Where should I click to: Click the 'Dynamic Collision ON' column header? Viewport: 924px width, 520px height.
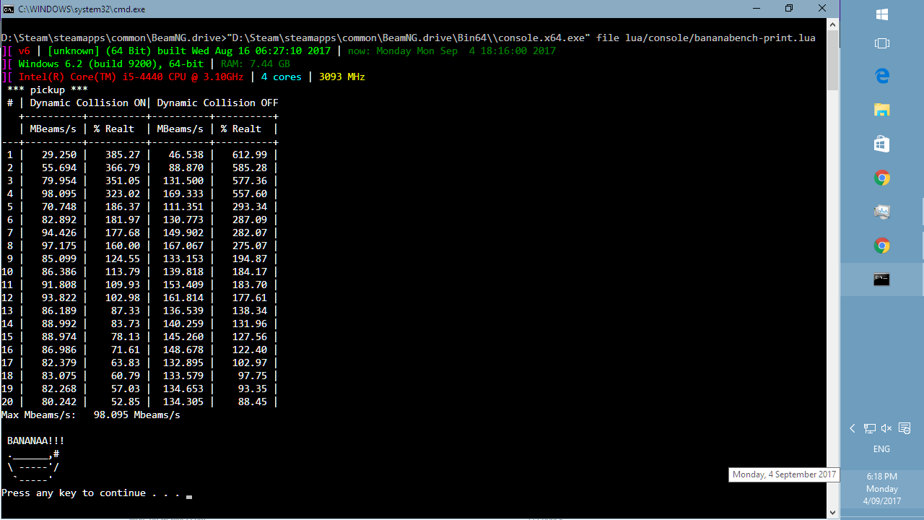point(88,103)
